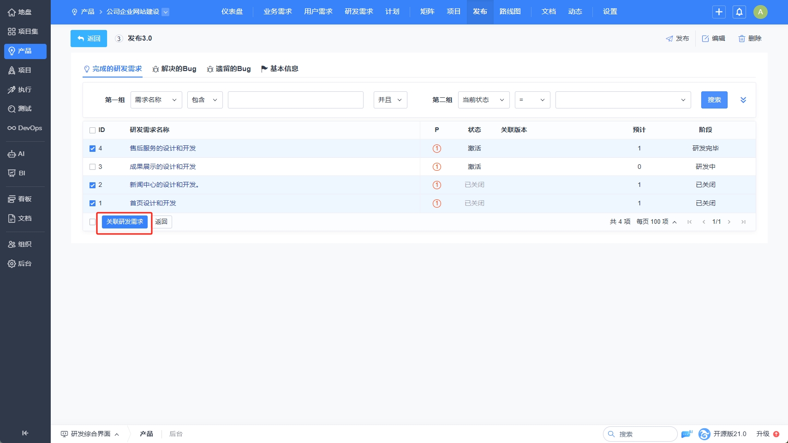Click the 关联研发需求 button
The image size is (788, 443).
tap(125, 222)
